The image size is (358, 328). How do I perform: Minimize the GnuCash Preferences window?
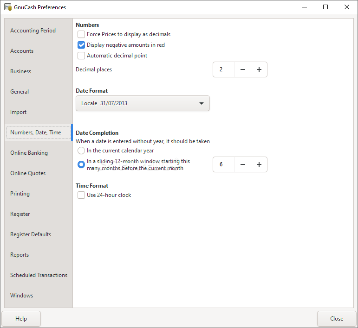click(x=304, y=7)
